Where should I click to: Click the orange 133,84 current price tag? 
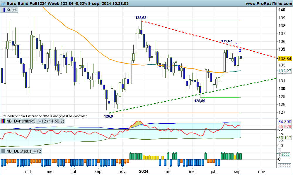[x=284, y=59]
